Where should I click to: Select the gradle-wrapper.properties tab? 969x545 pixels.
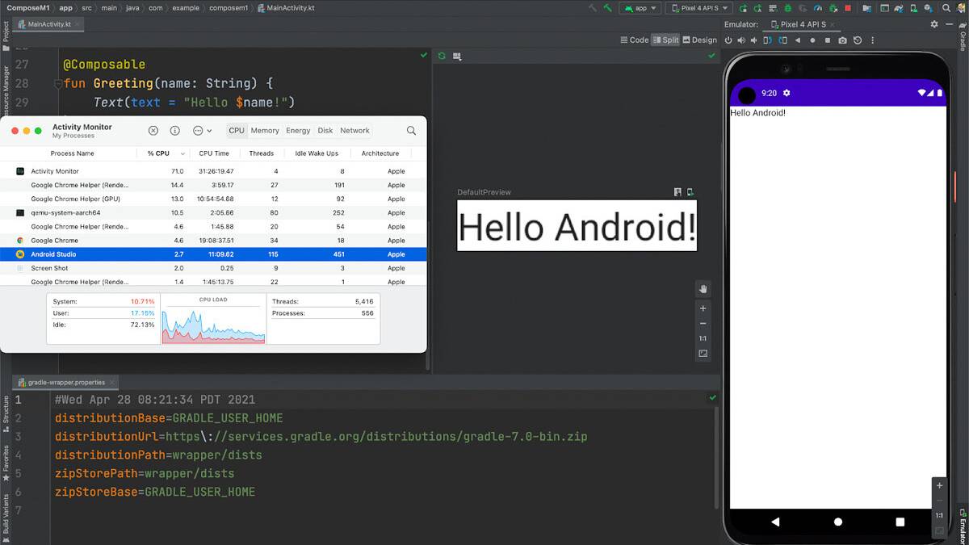[x=66, y=382]
